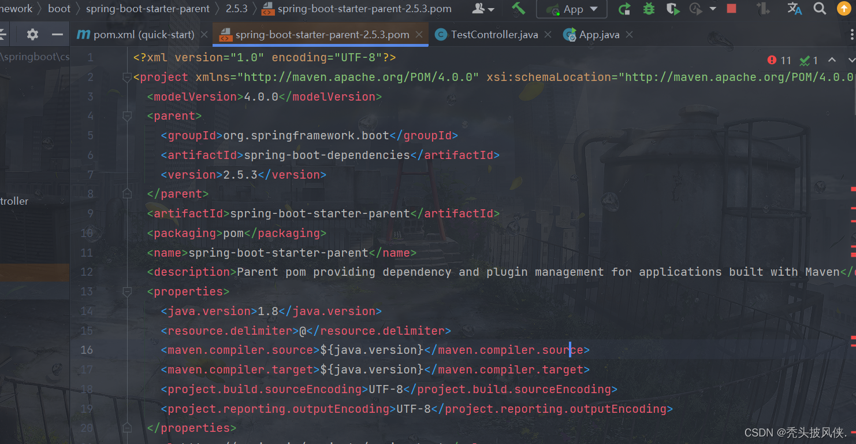Click the UTF-8 value of project.build.sourceEncoding

click(386, 389)
